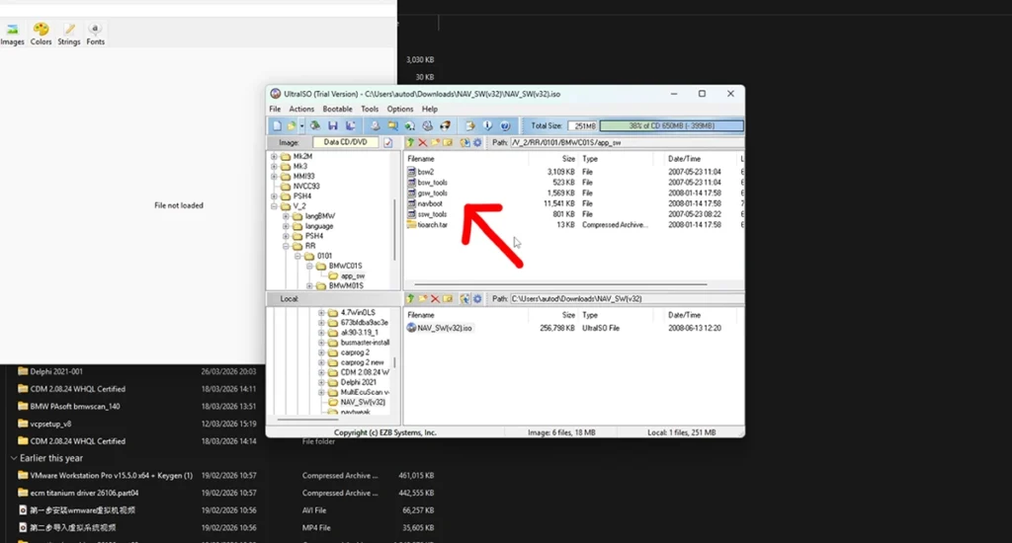Click the Data CD/DVD image type button
The image size is (1012, 543).
[x=346, y=142]
